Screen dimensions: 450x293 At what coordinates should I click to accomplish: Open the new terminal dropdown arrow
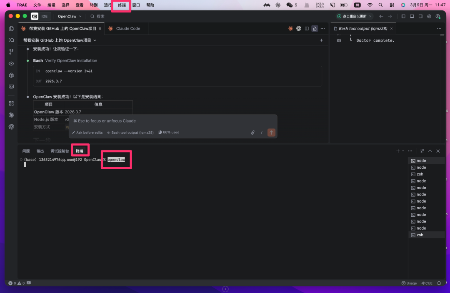(x=403, y=151)
